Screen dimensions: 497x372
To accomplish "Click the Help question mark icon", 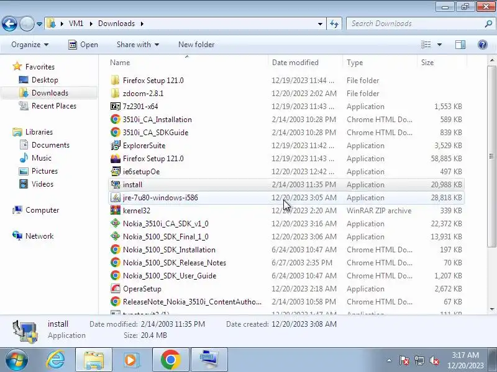I will [483, 45].
